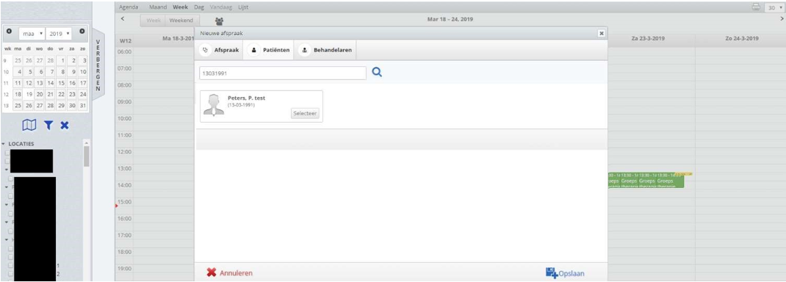Switch to Week view in top menu

[x=181, y=7]
